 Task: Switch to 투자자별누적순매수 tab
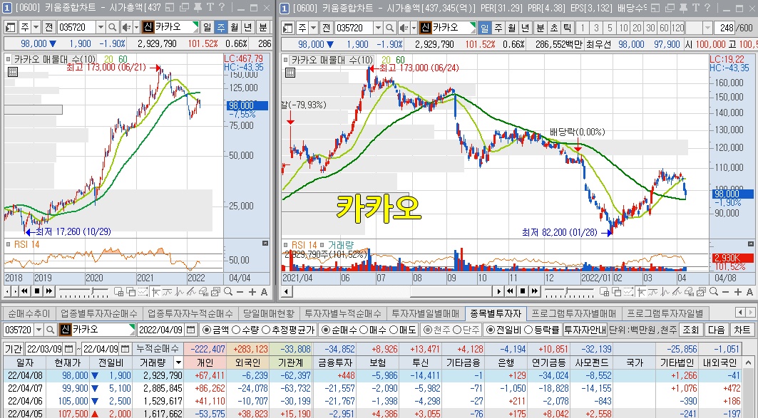(x=343, y=313)
